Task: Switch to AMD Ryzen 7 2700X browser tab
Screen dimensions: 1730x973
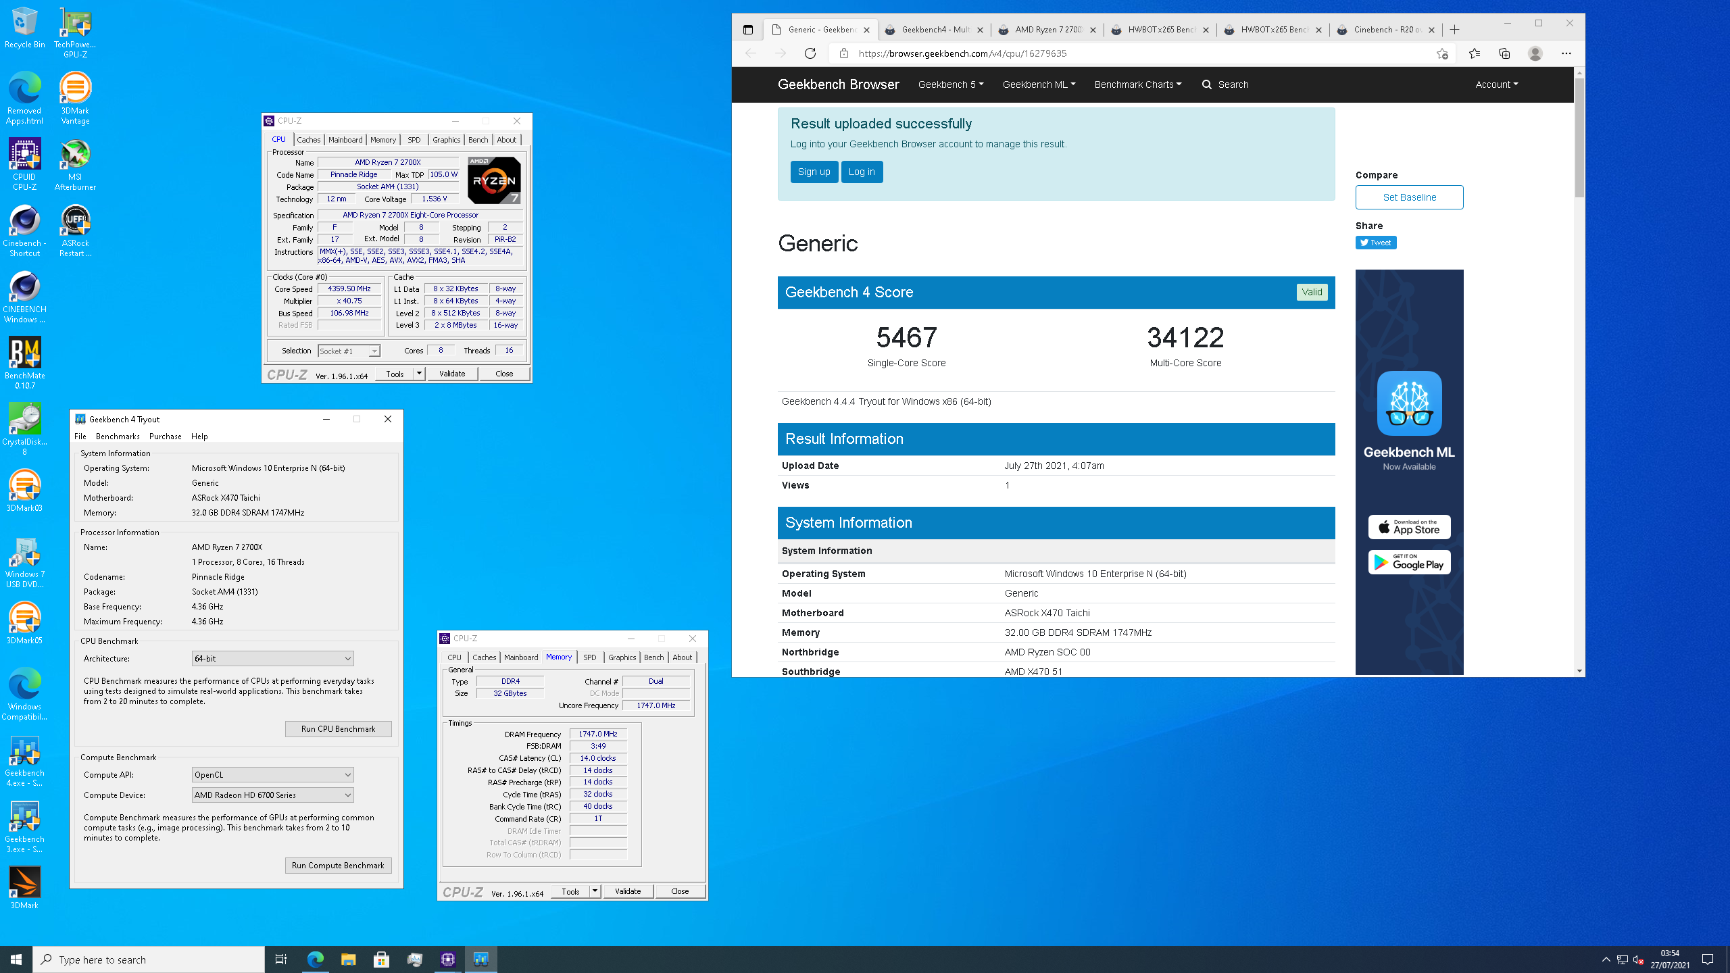Action: (1047, 30)
